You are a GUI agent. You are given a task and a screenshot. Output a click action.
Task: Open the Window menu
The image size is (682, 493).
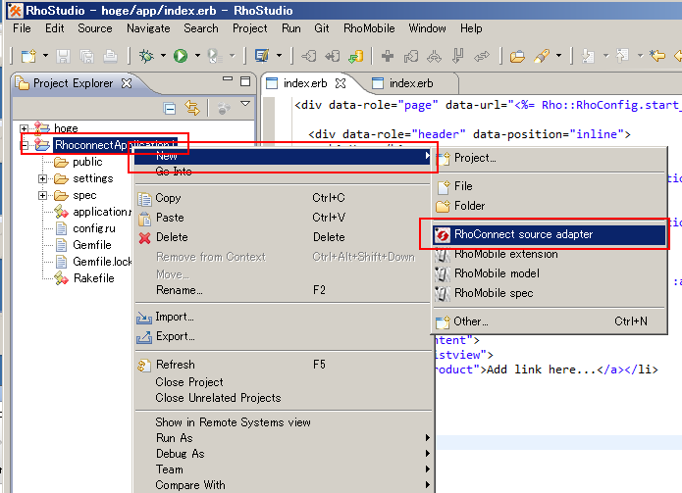point(427,28)
